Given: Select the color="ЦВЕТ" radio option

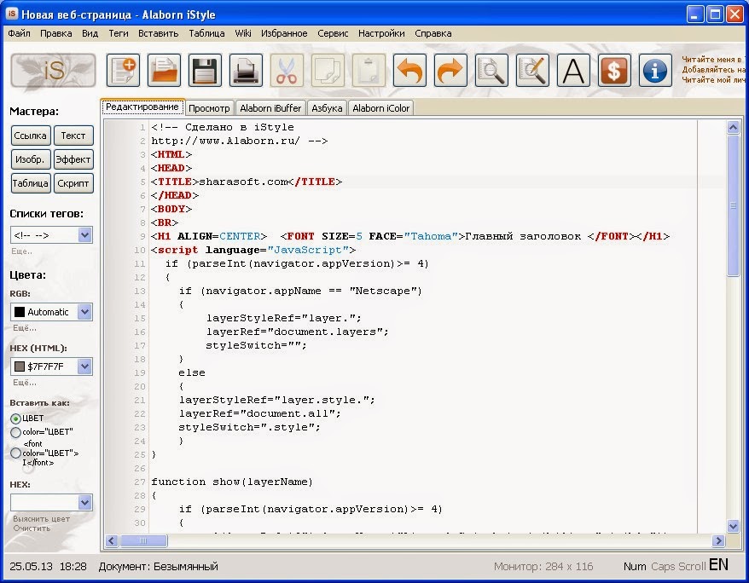Looking at the screenshot, I should pyautogui.click(x=15, y=432).
